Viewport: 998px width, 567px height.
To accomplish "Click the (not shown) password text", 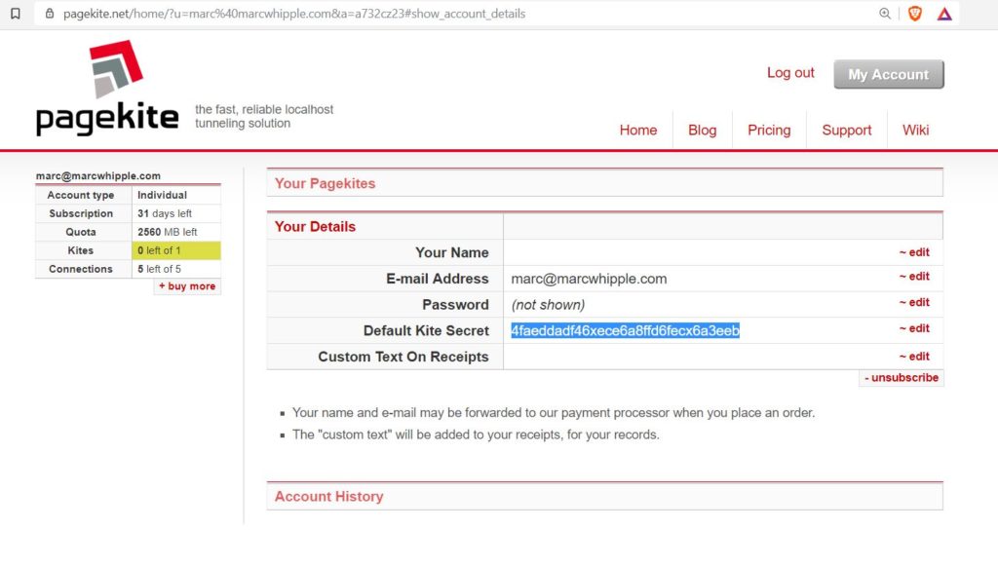I will (548, 305).
